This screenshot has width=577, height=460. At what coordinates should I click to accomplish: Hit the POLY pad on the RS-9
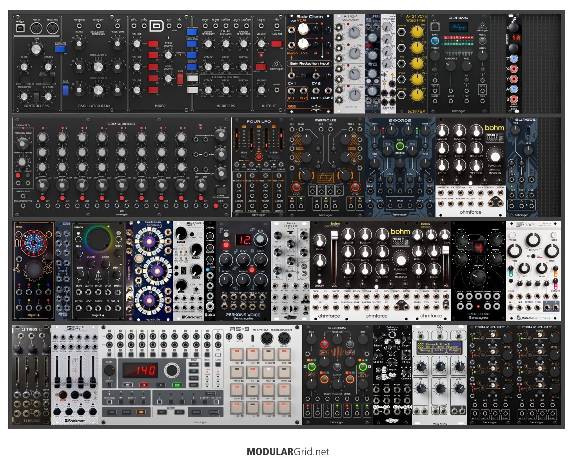(x=269, y=372)
